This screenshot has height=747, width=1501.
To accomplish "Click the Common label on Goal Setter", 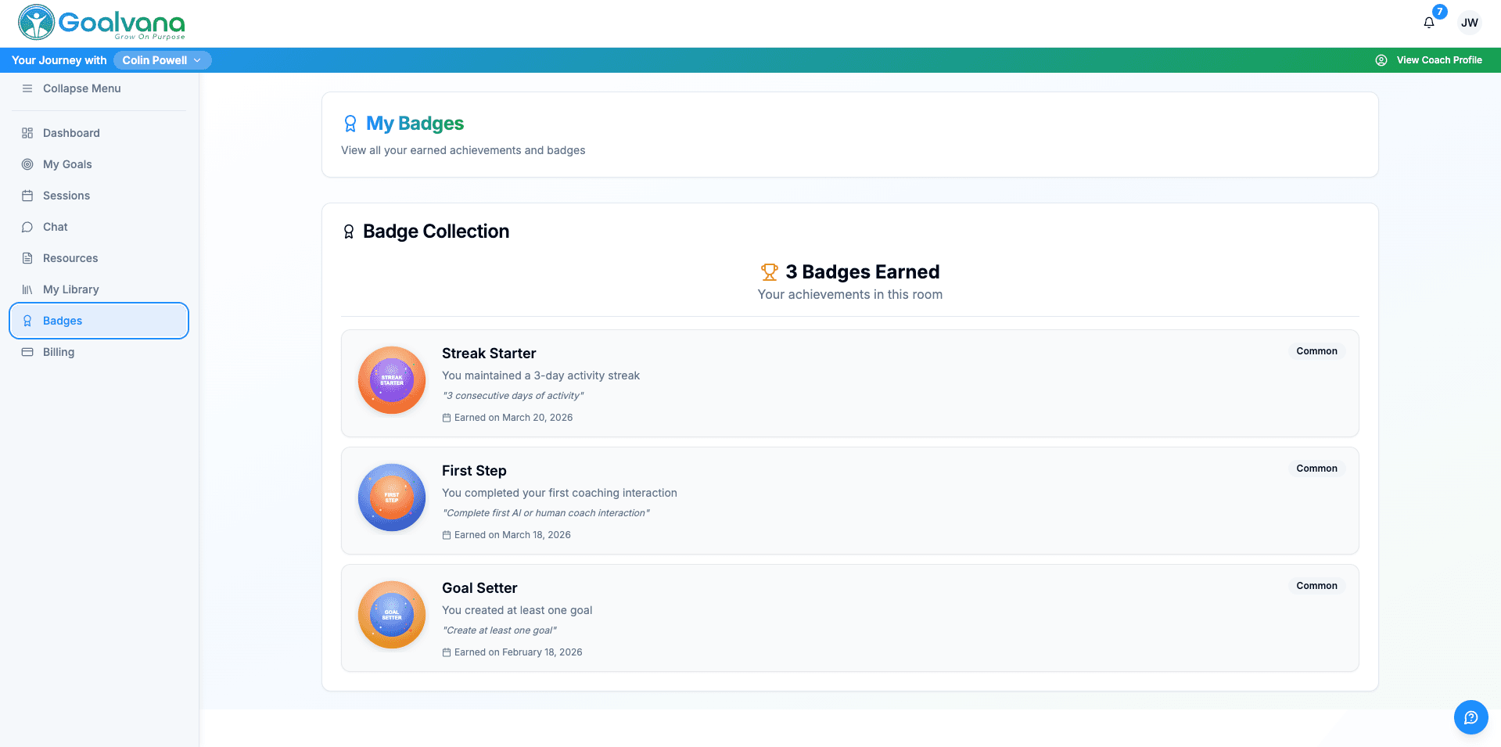I will [x=1316, y=585].
